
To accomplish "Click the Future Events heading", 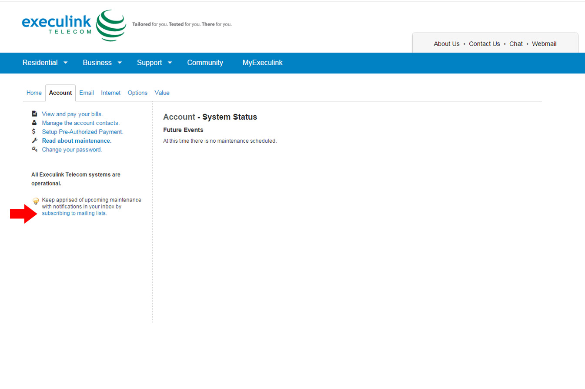I will 183,130.
